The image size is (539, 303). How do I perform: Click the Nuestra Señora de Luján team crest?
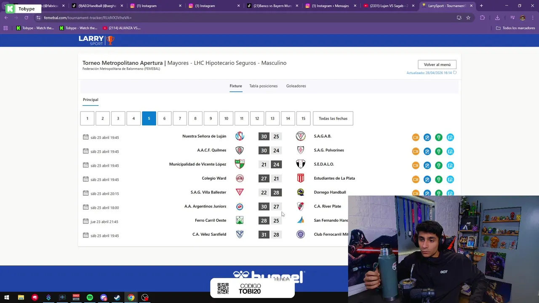point(240,136)
